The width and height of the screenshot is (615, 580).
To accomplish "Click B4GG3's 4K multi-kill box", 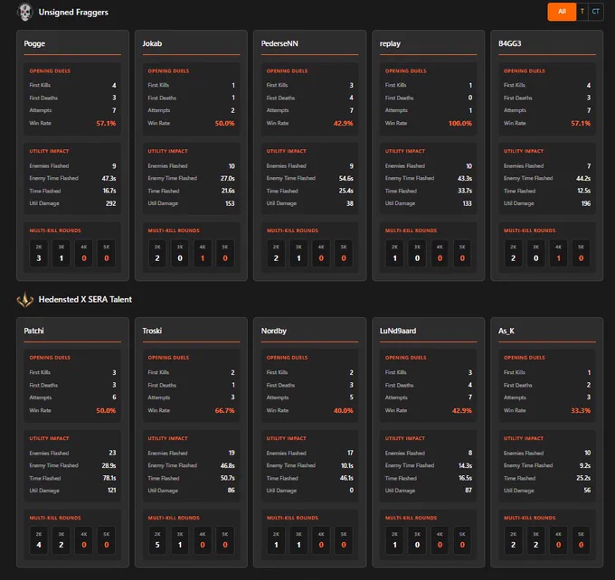I will click(558, 253).
